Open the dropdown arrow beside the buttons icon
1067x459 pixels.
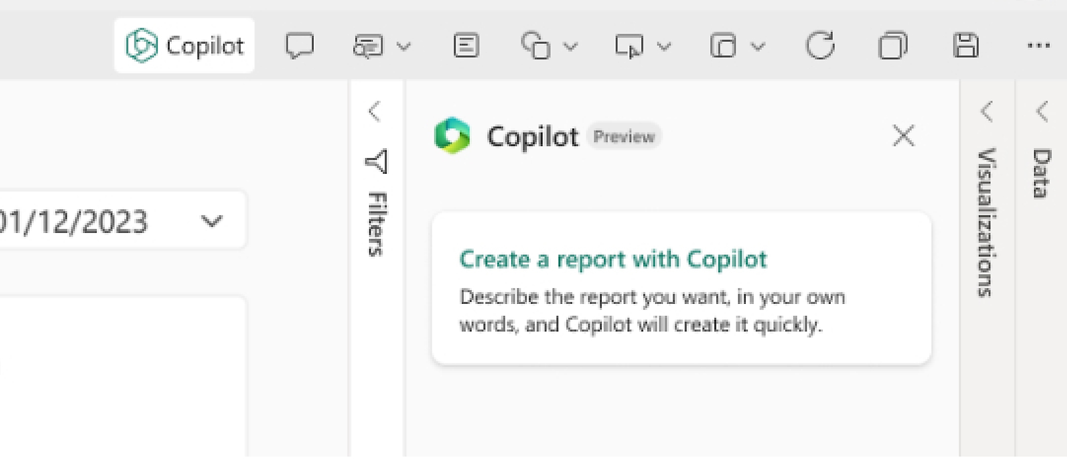664,47
